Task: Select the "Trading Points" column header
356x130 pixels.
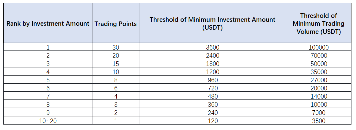Action: pyautogui.click(x=115, y=24)
